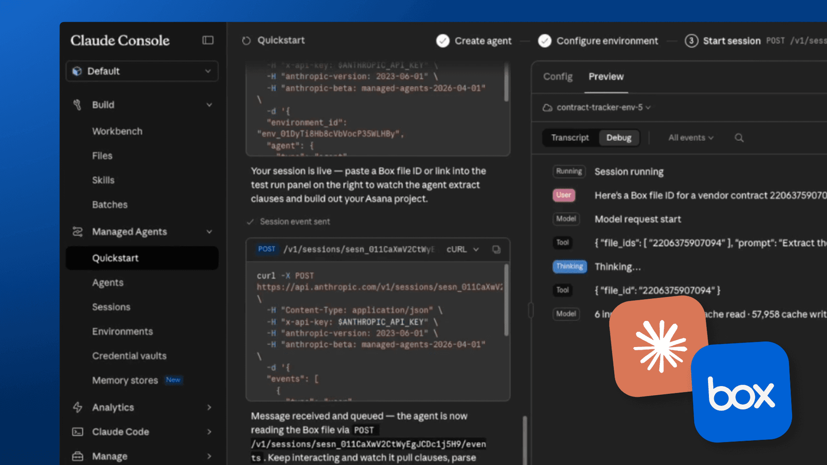The image size is (827, 465).
Task: Click the step 3 circle icon
Action: pos(691,41)
